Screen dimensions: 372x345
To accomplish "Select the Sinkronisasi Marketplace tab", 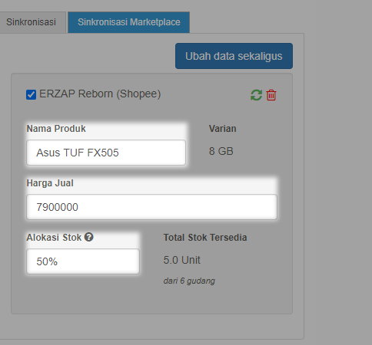I will click(x=129, y=22).
